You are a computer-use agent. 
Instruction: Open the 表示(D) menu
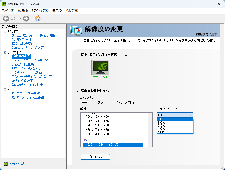click(57, 11)
